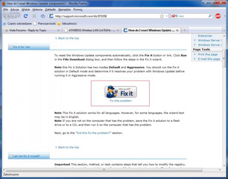Open the Plik menu

click(x=5, y=9)
